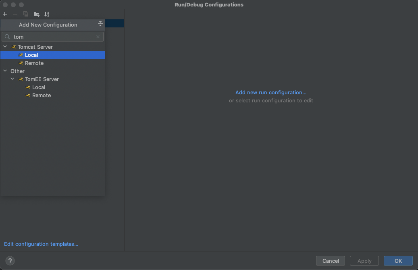418x270 pixels.
Task: Clear the search field with the X icon
Action: pos(98,37)
